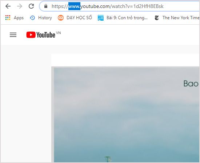Open the DẠY HỌC SỐ bookmark text
200x163 pixels.
pyautogui.click(x=79, y=17)
